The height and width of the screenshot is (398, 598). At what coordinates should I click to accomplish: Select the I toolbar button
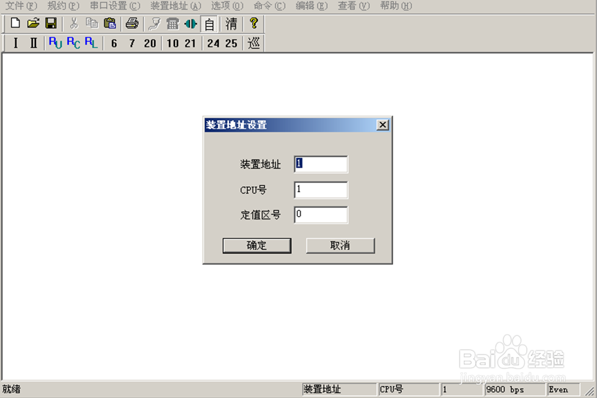[x=16, y=43]
